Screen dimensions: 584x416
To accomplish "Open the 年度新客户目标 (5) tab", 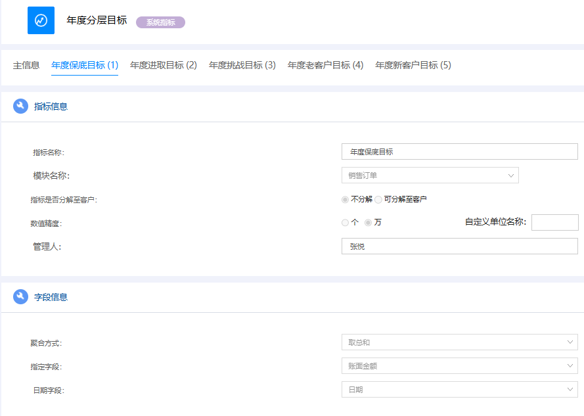I will click(413, 65).
